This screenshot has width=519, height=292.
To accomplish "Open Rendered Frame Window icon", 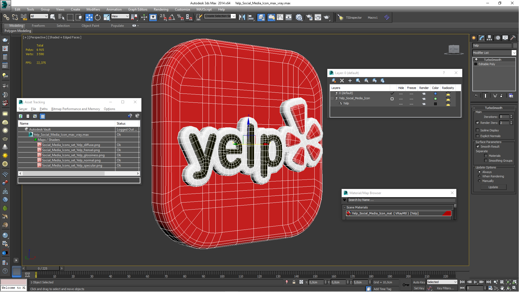I will [x=318, y=17].
